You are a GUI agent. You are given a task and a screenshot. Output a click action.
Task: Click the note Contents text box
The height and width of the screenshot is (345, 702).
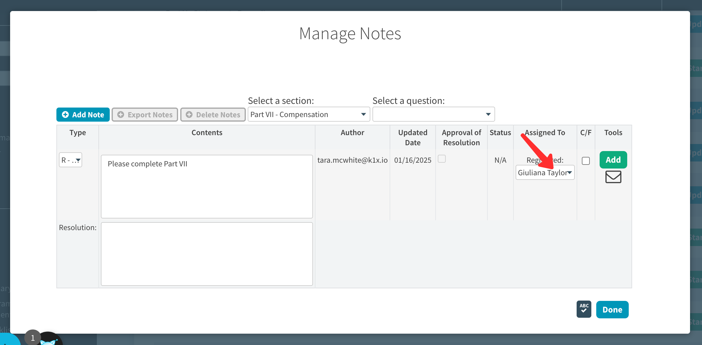tap(207, 186)
